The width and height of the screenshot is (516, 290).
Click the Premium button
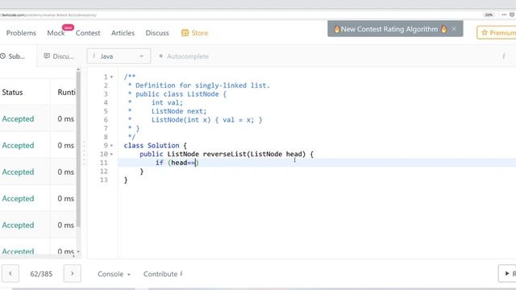(x=497, y=32)
